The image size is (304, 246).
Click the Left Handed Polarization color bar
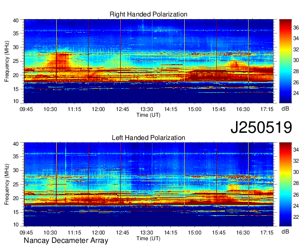[285, 184]
